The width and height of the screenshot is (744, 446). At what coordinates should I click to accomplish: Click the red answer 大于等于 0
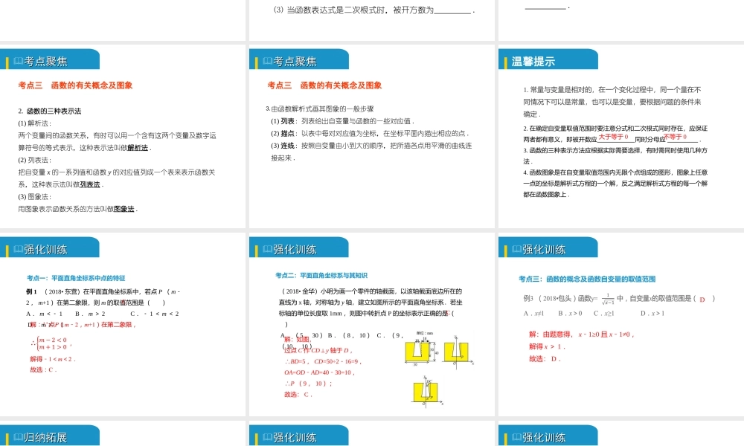pos(613,137)
